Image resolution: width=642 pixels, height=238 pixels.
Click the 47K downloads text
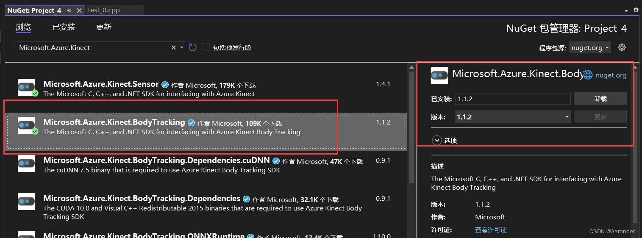pos(346,161)
